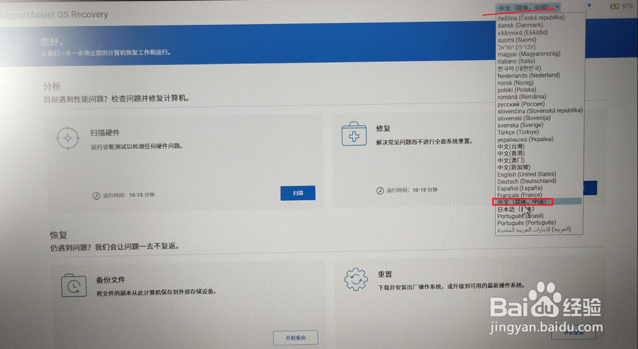Switch to Français (France)
The image size is (638, 349).
519,195
